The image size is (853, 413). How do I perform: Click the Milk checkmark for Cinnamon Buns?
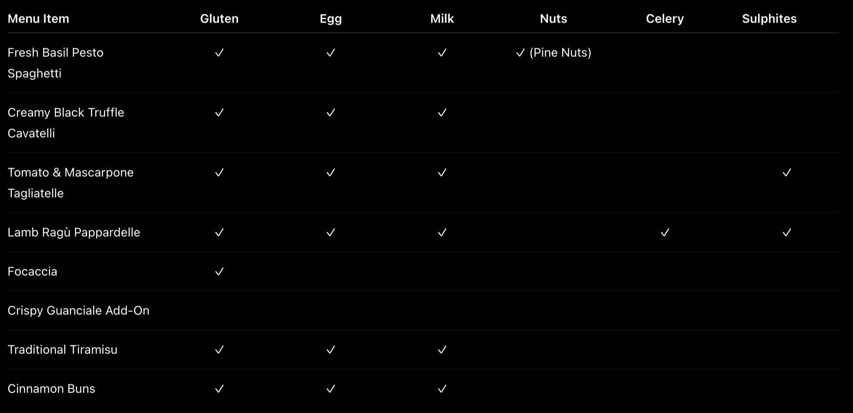coord(442,389)
